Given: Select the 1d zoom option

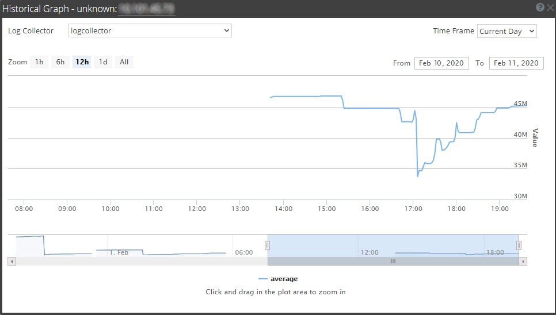Looking at the screenshot, I should [x=103, y=62].
